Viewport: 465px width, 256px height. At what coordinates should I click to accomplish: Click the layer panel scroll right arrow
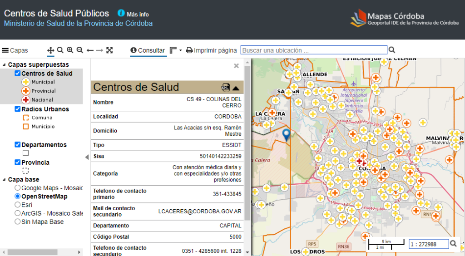pyautogui.click(x=79, y=252)
